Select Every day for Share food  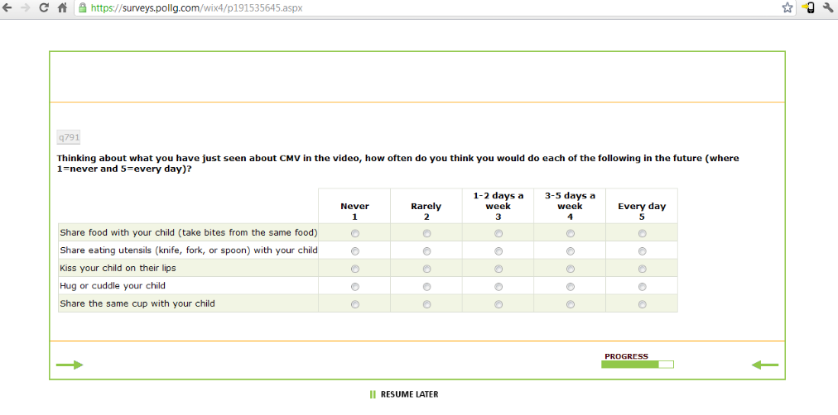[x=642, y=233]
